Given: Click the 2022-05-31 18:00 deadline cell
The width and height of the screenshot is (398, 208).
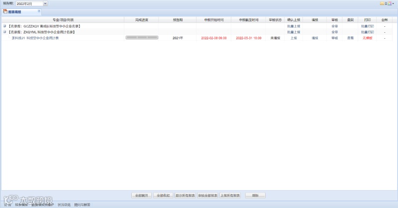Looking at the screenshot, I should pos(248,38).
